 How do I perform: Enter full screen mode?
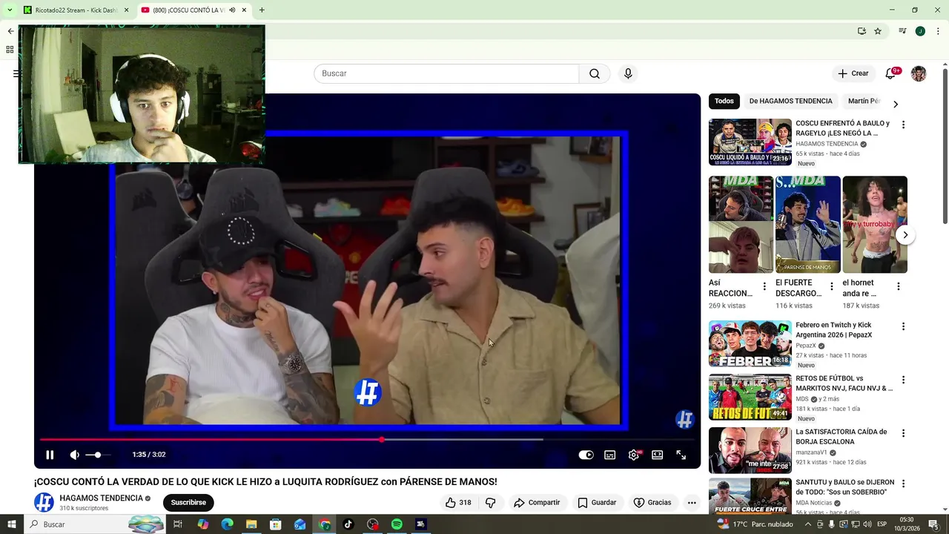(681, 455)
